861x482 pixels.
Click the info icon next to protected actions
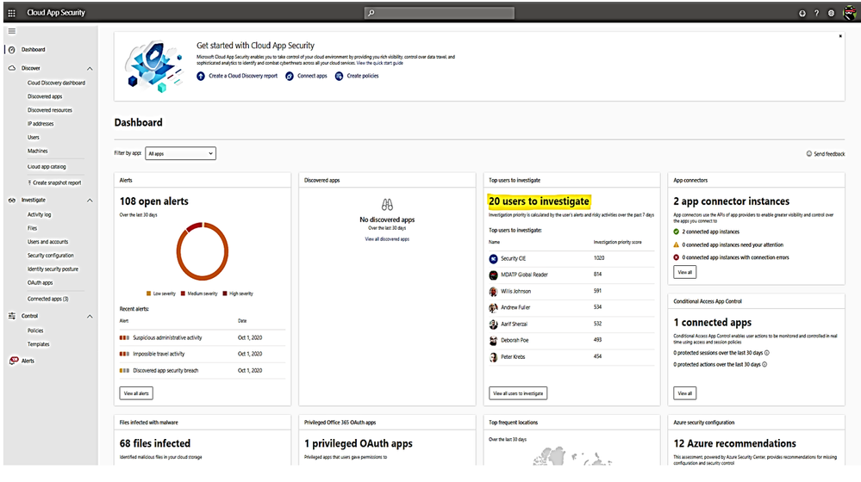[x=764, y=364]
